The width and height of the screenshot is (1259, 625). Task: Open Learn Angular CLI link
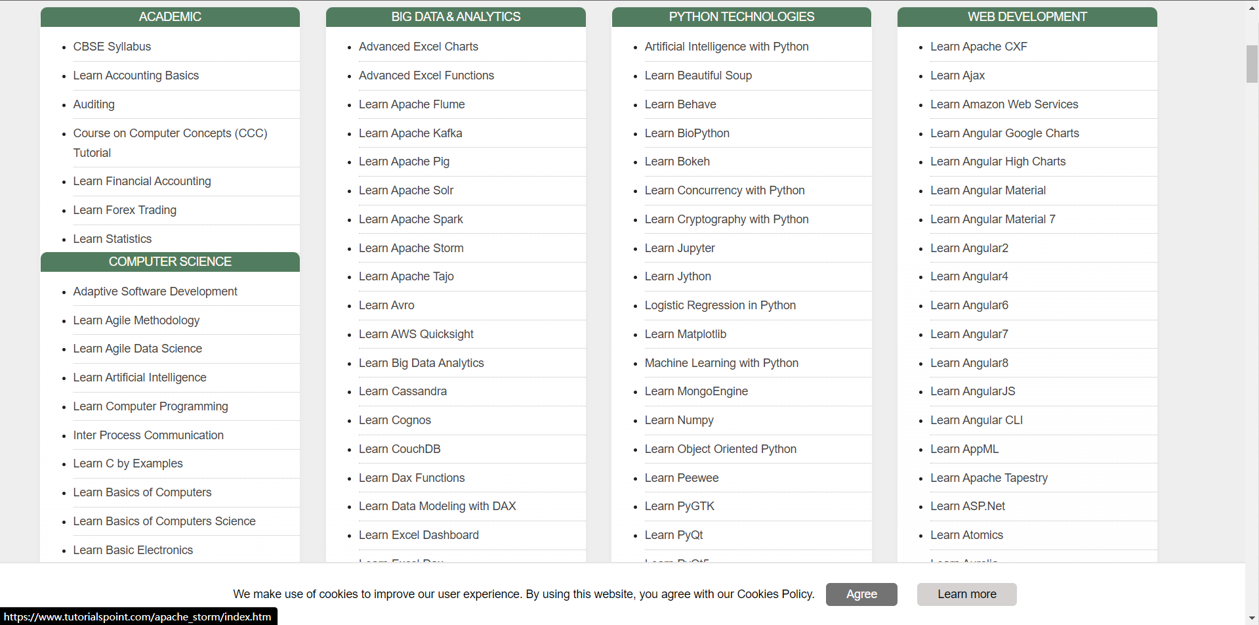(x=976, y=420)
